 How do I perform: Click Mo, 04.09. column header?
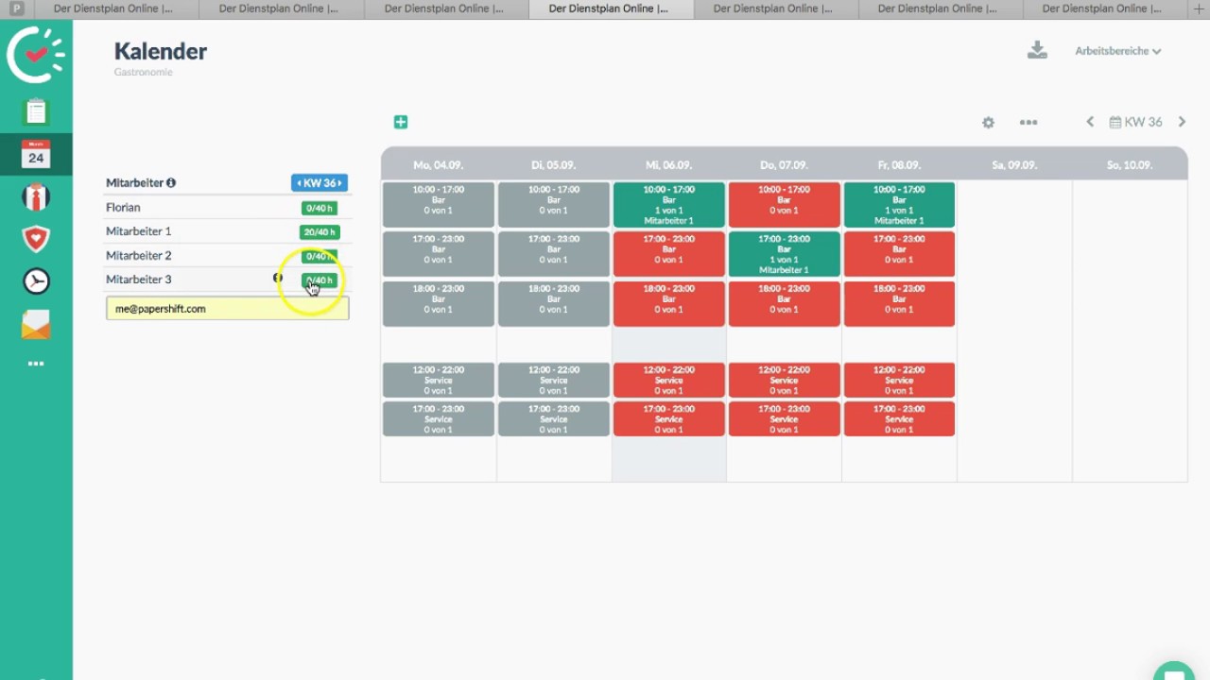[439, 164]
